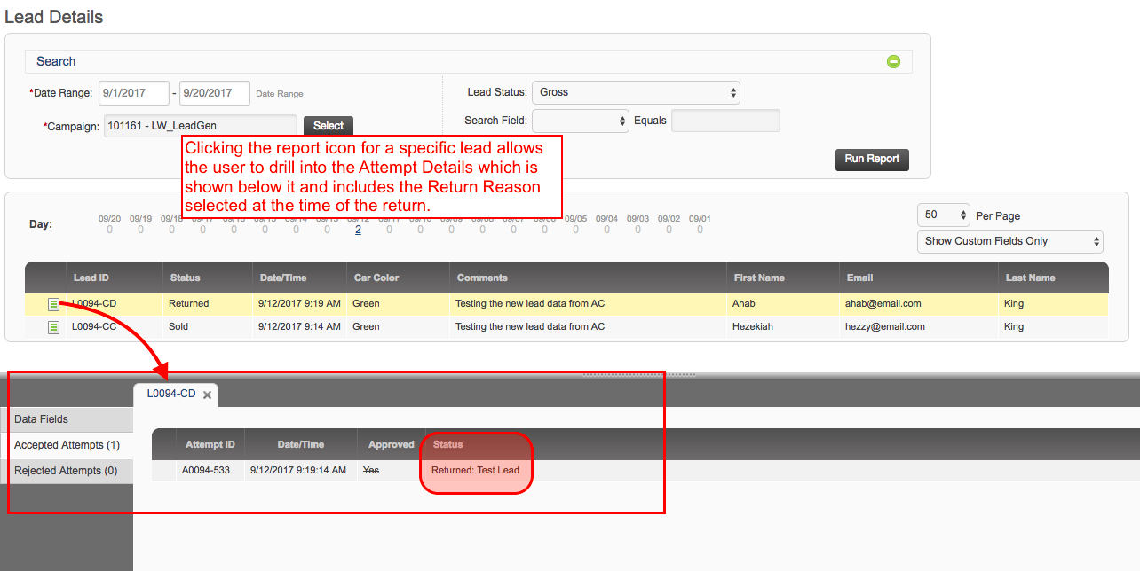Image resolution: width=1140 pixels, height=571 pixels.
Task: Click the 'Hezekiah' first name cell
Action: (x=754, y=326)
